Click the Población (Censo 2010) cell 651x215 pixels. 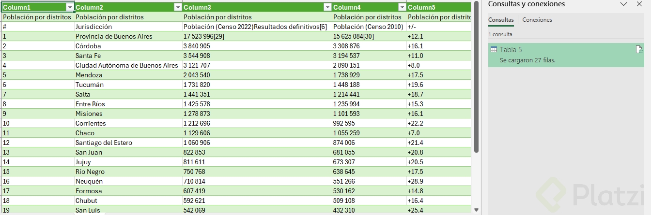click(x=368, y=27)
